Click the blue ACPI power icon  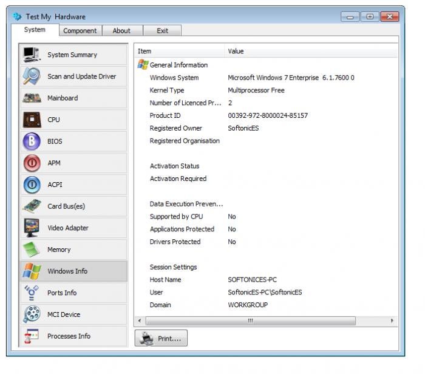(32, 185)
